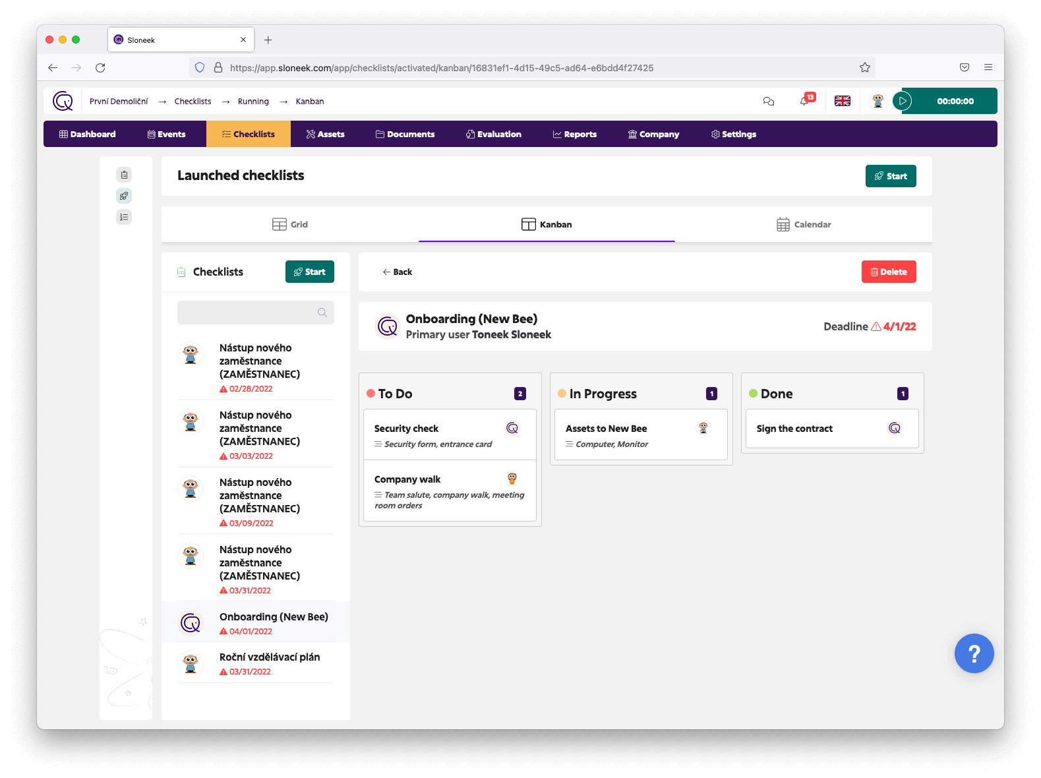This screenshot has width=1041, height=778.
Task: Open a new browser tab
Action: (268, 40)
